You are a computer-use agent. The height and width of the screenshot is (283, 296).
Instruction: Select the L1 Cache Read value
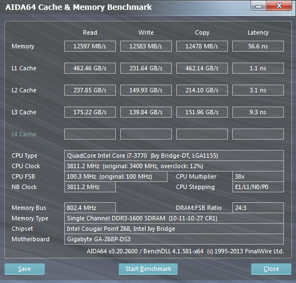click(x=90, y=68)
